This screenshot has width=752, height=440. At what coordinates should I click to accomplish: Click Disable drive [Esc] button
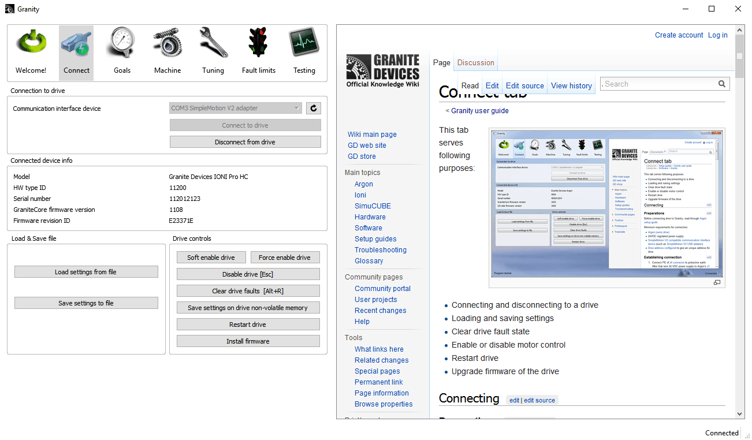tap(248, 274)
